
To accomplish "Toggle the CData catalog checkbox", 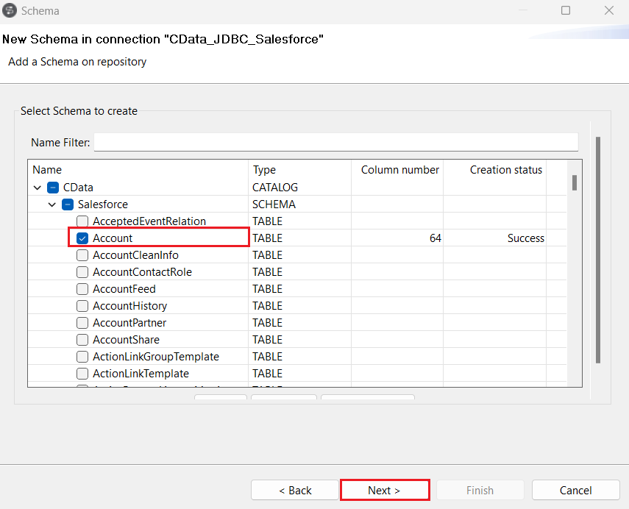I will pos(53,188).
